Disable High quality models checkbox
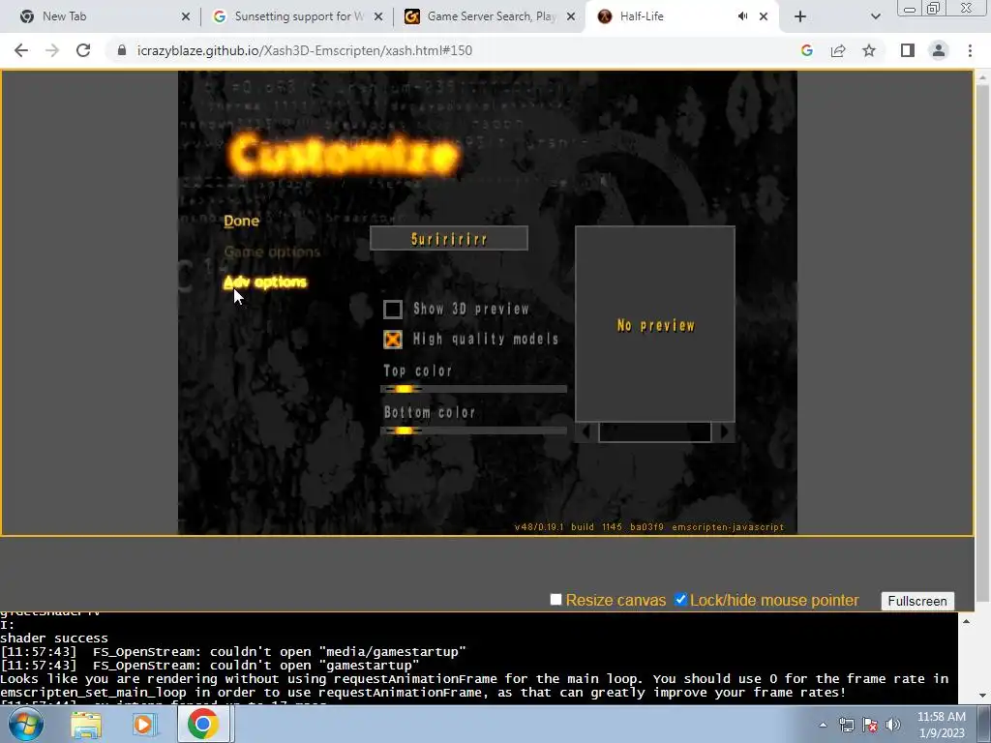 [x=393, y=340]
